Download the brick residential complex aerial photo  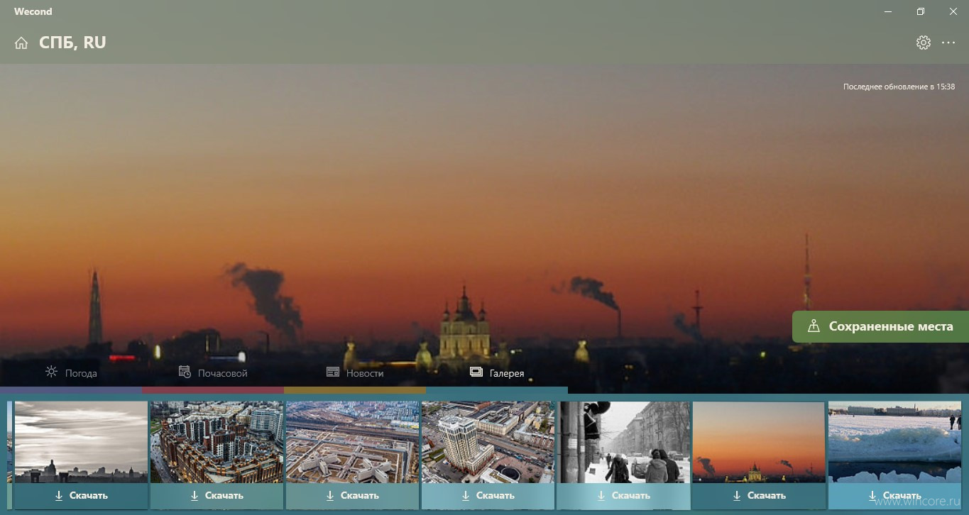pyautogui.click(x=217, y=496)
